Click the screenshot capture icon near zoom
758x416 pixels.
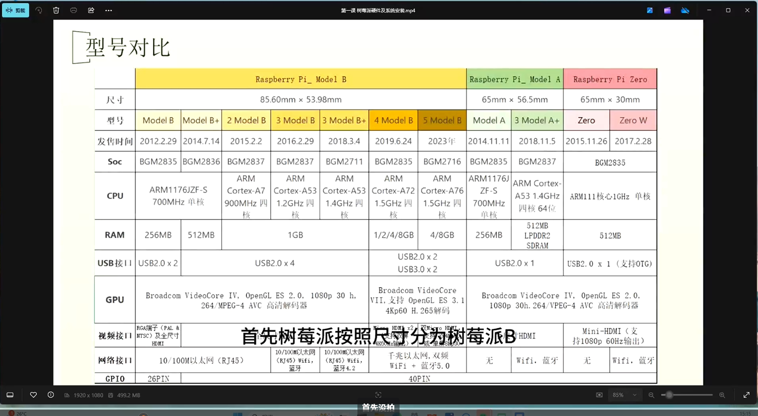[x=599, y=395]
